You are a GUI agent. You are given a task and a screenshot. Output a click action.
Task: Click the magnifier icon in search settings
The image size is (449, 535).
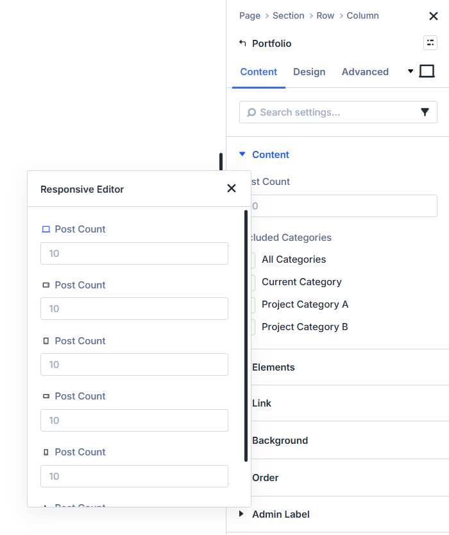[251, 112]
